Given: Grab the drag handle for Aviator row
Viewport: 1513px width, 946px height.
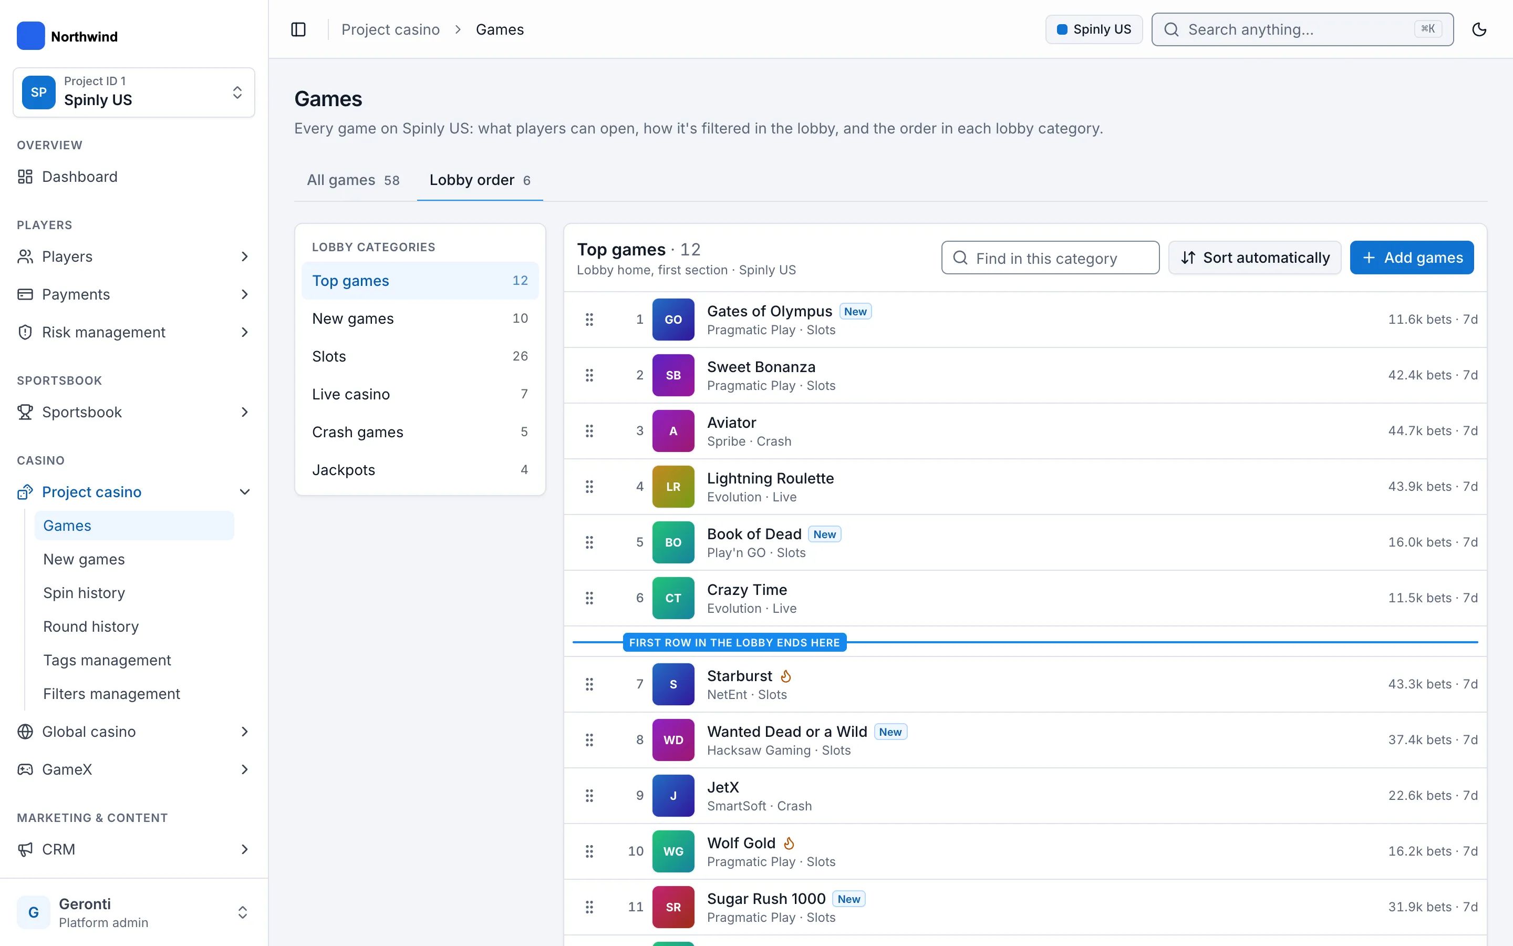Looking at the screenshot, I should pos(589,431).
